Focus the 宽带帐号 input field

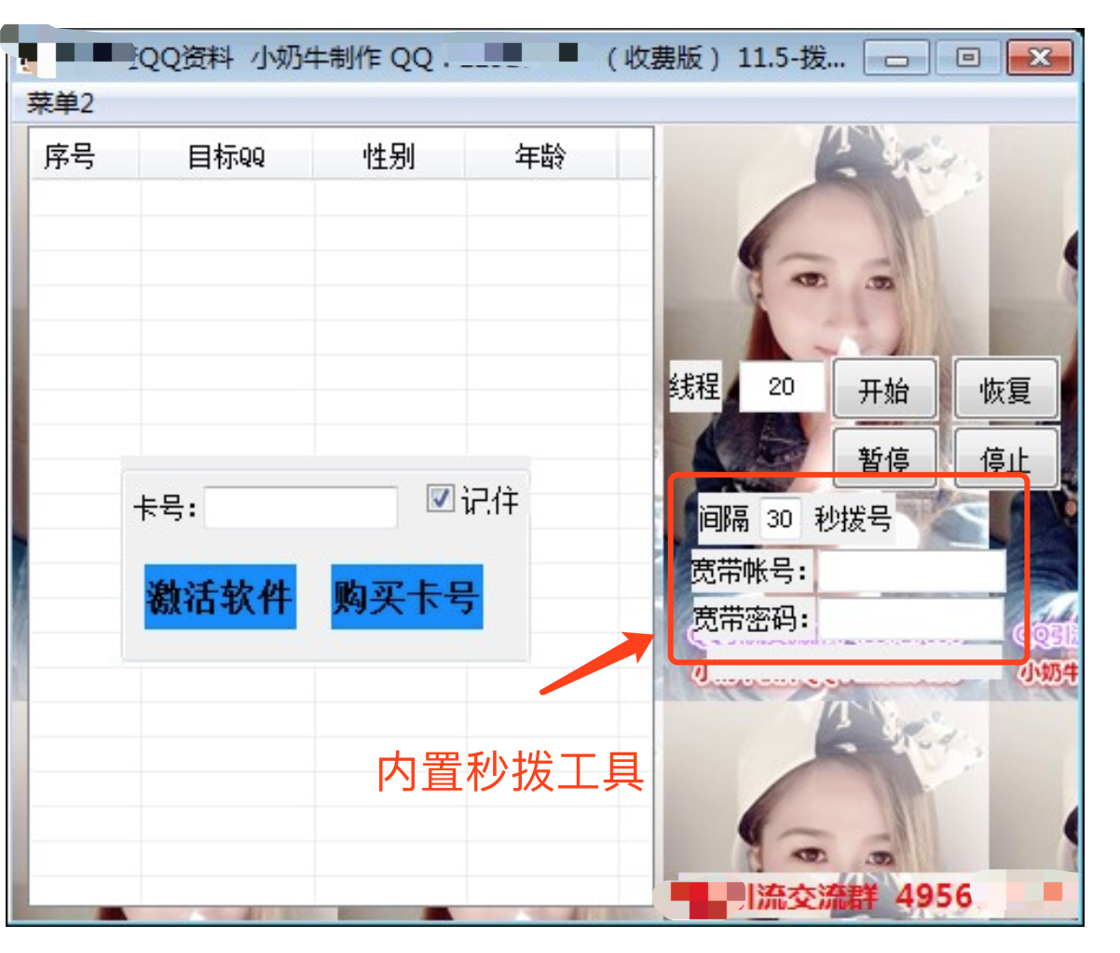[910, 571]
